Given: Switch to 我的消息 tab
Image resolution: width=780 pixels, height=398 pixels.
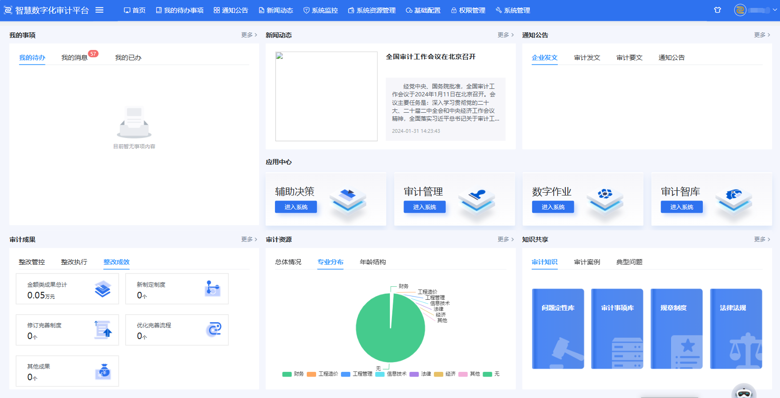Looking at the screenshot, I should 74,58.
